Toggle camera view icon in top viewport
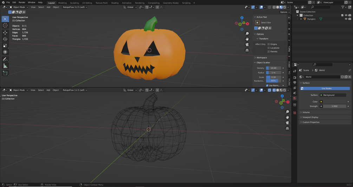The image size is (353, 187). [247, 45]
